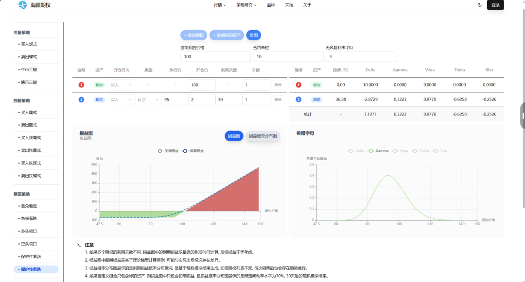This screenshot has width=525, height=282.
Task: Open 开仓方向 dropdown for row 1
Action: 122,85
